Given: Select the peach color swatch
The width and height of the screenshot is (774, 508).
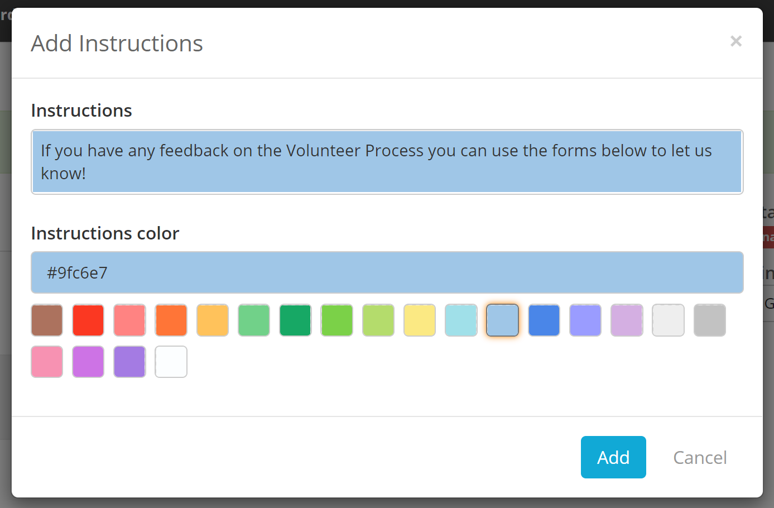Looking at the screenshot, I should [x=212, y=320].
